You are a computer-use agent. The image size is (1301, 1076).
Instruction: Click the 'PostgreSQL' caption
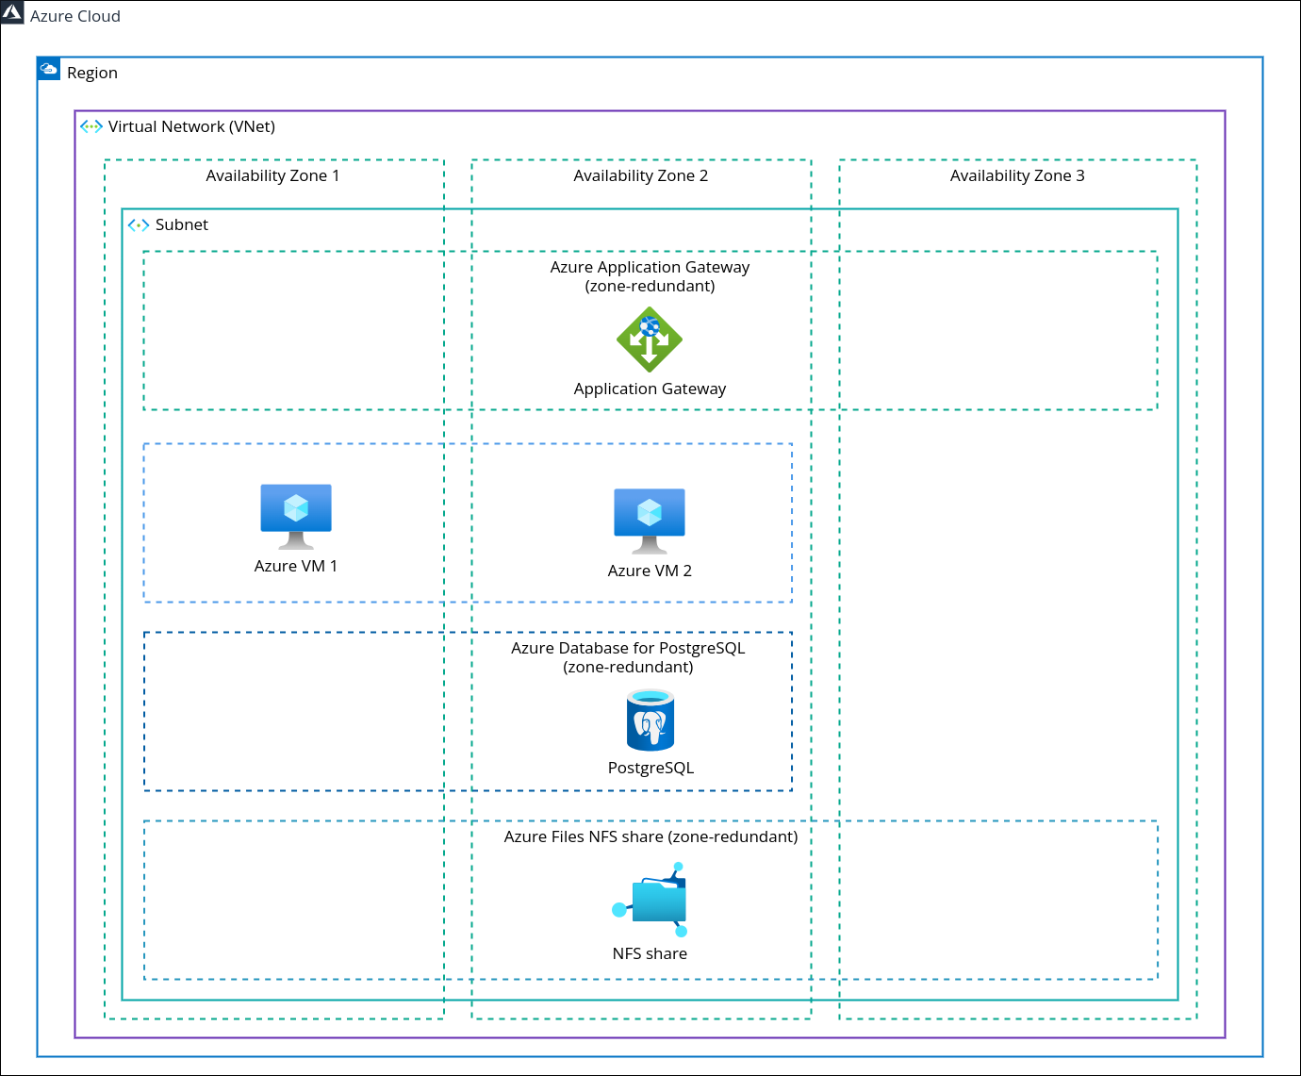(x=650, y=768)
